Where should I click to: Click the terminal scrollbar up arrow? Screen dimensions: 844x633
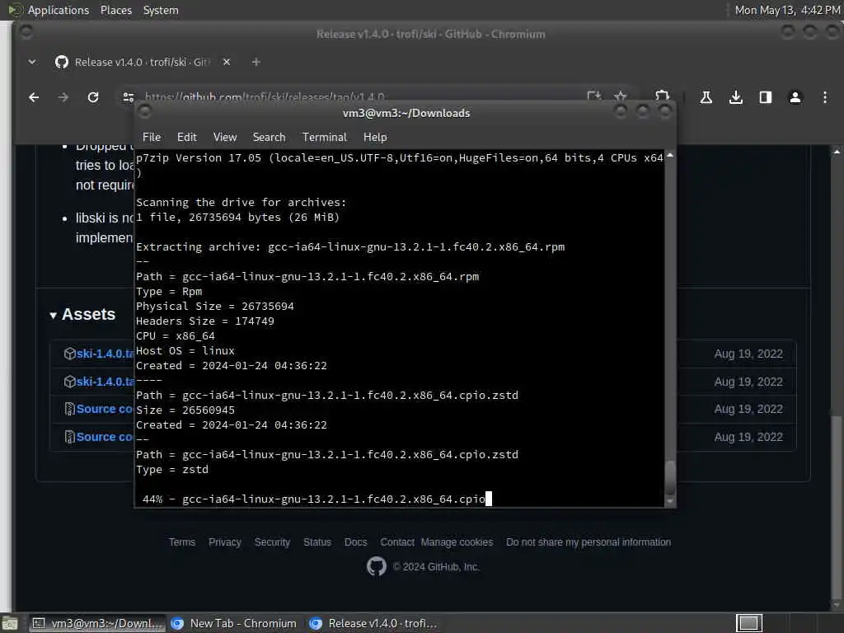(x=670, y=155)
